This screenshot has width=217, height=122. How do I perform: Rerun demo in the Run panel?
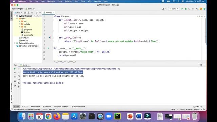pos(15,69)
